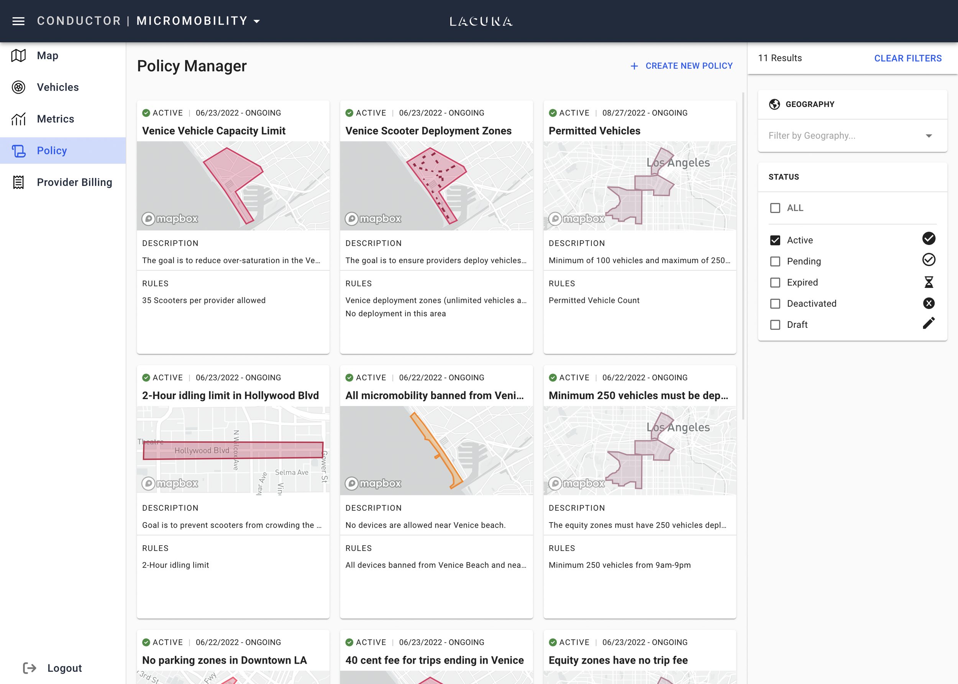This screenshot has width=958, height=684.
Task: Log out of Conductor
Action: [x=52, y=668]
